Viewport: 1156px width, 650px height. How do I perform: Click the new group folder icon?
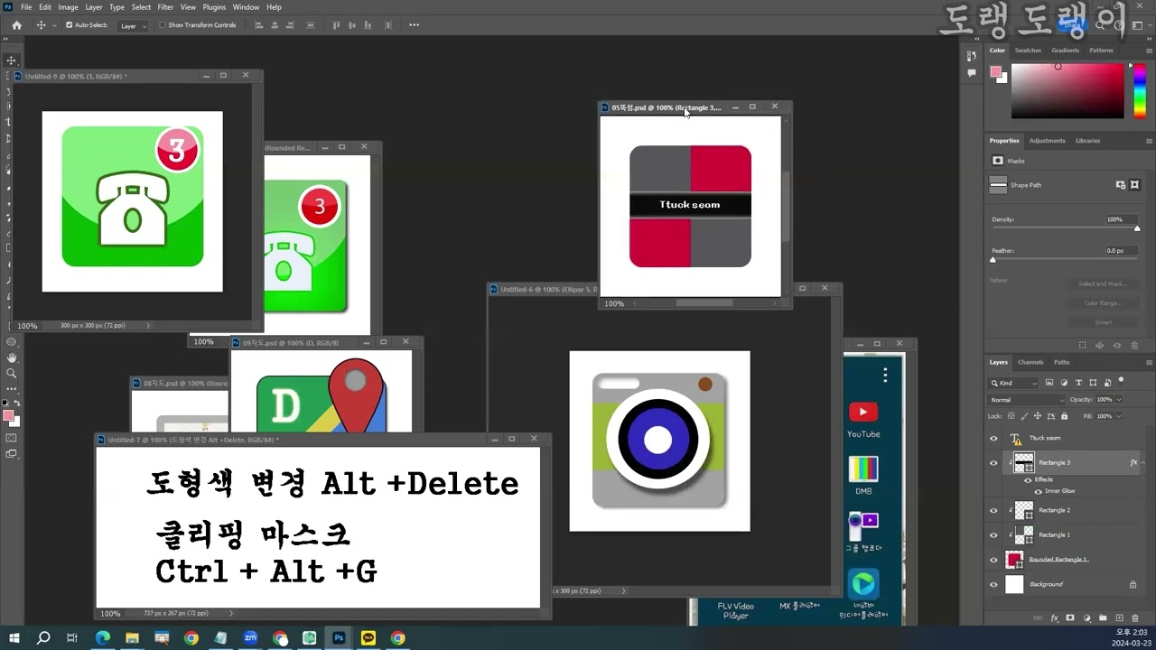pyautogui.click(x=1103, y=618)
